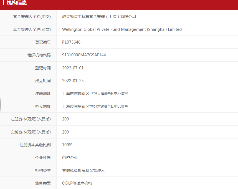
Task: Click the 机构类型 label
Action: coord(43,170)
